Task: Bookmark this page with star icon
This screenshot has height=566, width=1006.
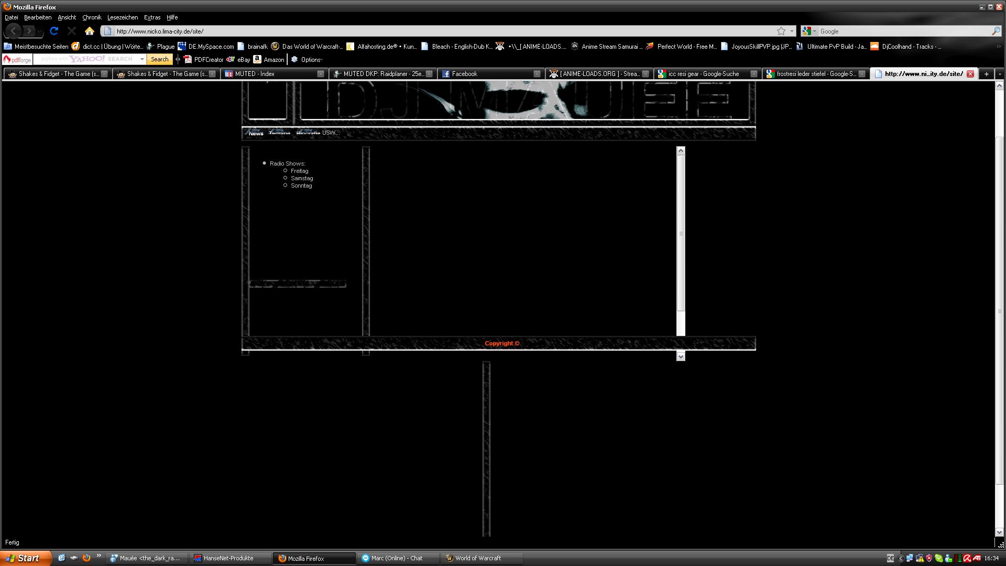Action: [x=781, y=31]
